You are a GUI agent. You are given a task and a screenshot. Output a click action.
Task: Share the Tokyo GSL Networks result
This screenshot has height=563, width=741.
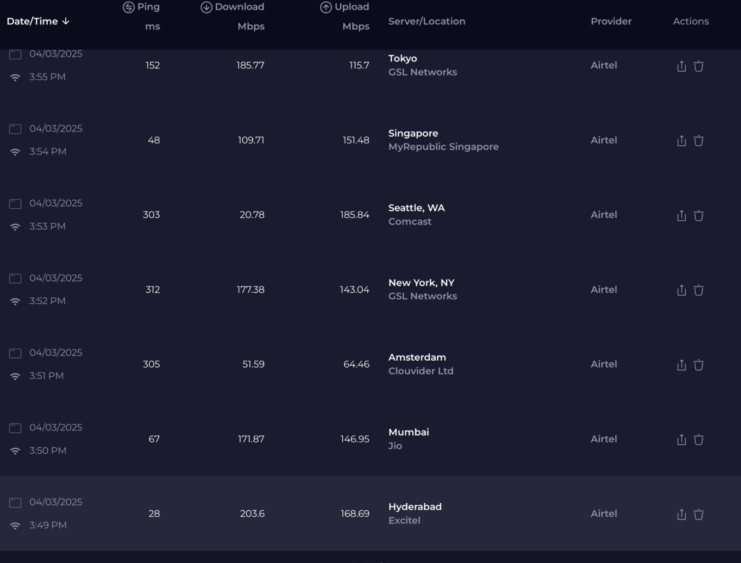click(x=681, y=66)
